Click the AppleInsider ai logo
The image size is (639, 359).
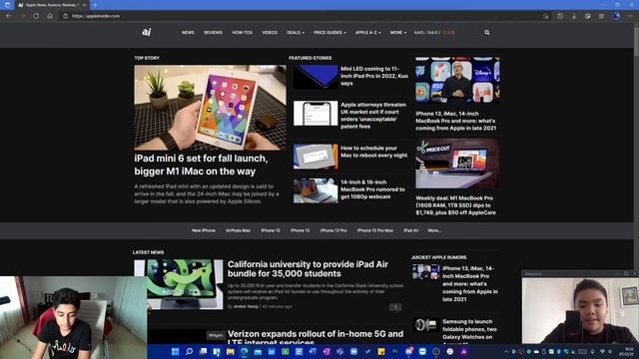[x=147, y=32]
